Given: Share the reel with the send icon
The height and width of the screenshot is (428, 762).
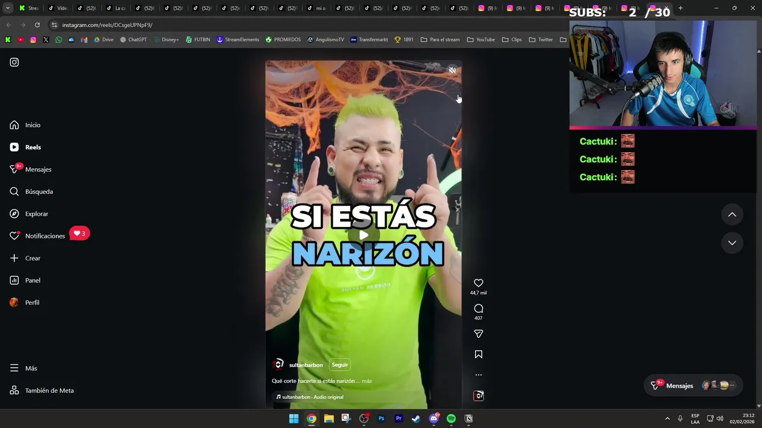Looking at the screenshot, I should (x=479, y=333).
